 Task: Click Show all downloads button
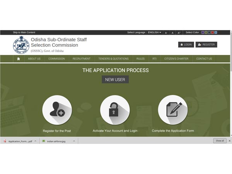tap(220, 141)
